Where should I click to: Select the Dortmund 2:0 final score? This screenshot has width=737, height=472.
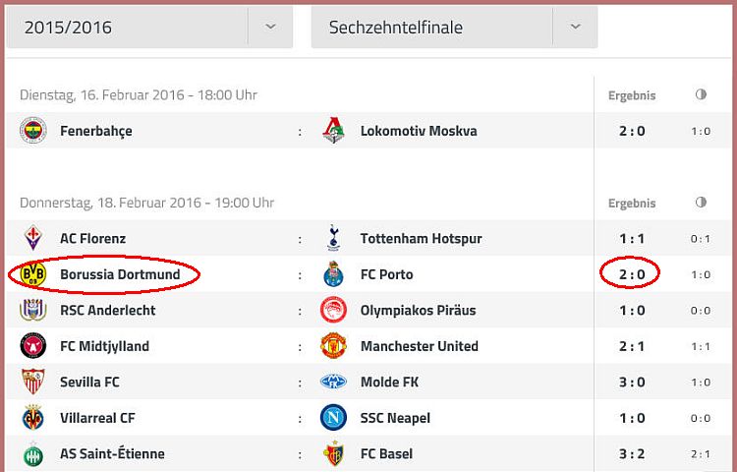click(632, 274)
